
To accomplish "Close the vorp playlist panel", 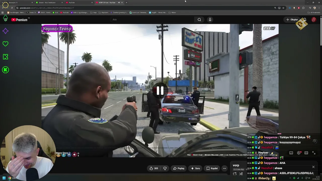I will tap(313, 167).
